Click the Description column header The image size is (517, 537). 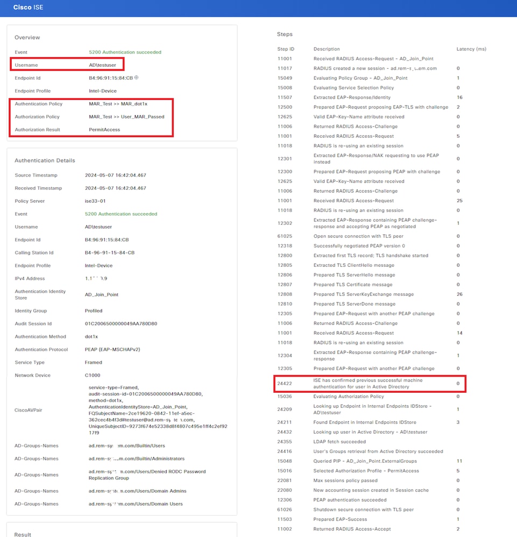click(x=327, y=49)
